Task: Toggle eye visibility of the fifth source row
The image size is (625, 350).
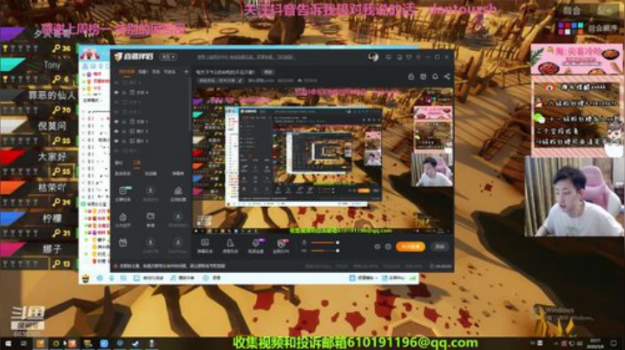Action: [x=116, y=121]
